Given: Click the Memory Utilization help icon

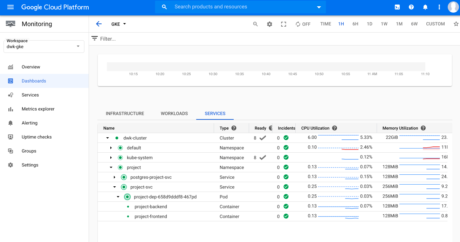Looking at the screenshot, I should point(423,128).
